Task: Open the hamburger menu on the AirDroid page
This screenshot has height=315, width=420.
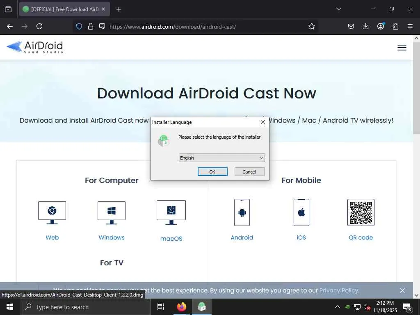Action: click(x=402, y=48)
